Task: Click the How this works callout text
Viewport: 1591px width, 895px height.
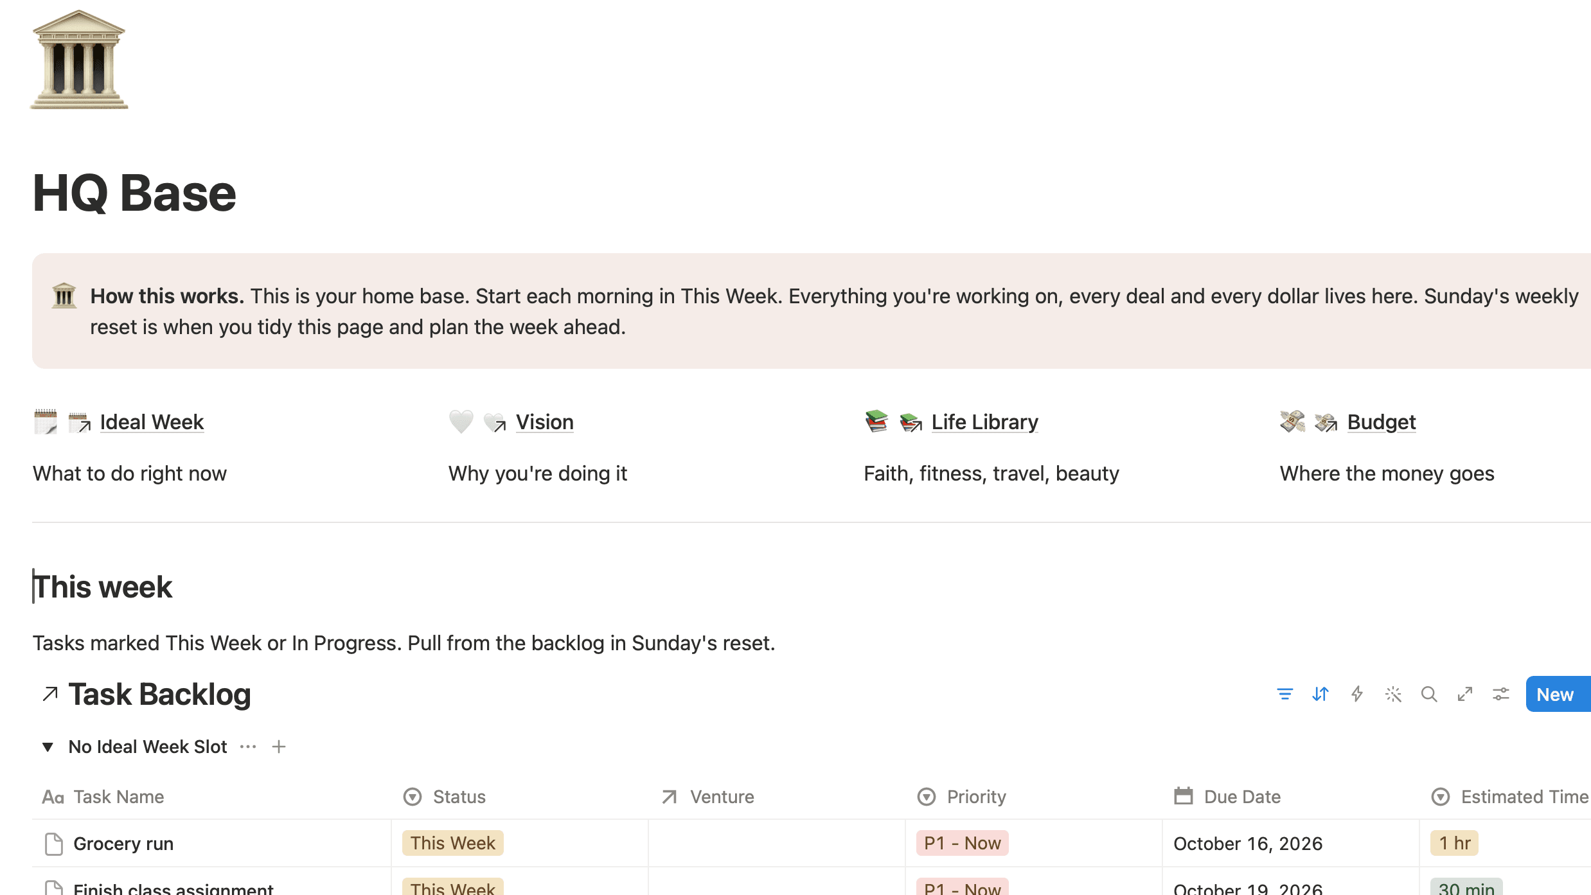Action: coord(834,312)
